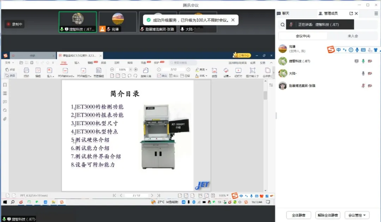Viewport: 381px width, 222px height.
Task: Toggle microphone for 大陆- member
Action: 363,74
